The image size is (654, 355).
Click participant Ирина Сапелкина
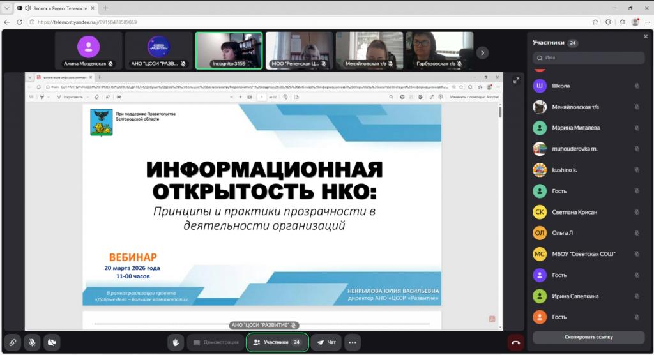point(588,296)
